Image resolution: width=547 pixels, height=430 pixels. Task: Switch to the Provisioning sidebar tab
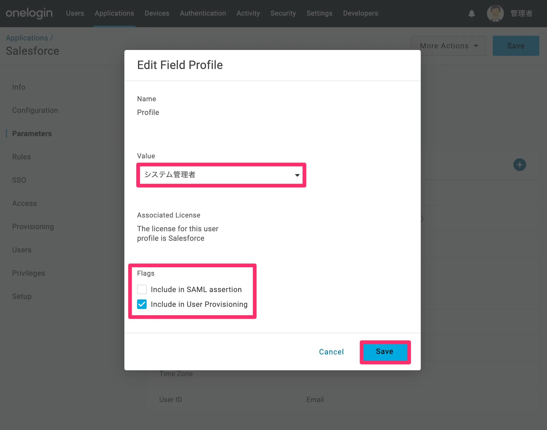click(33, 226)
